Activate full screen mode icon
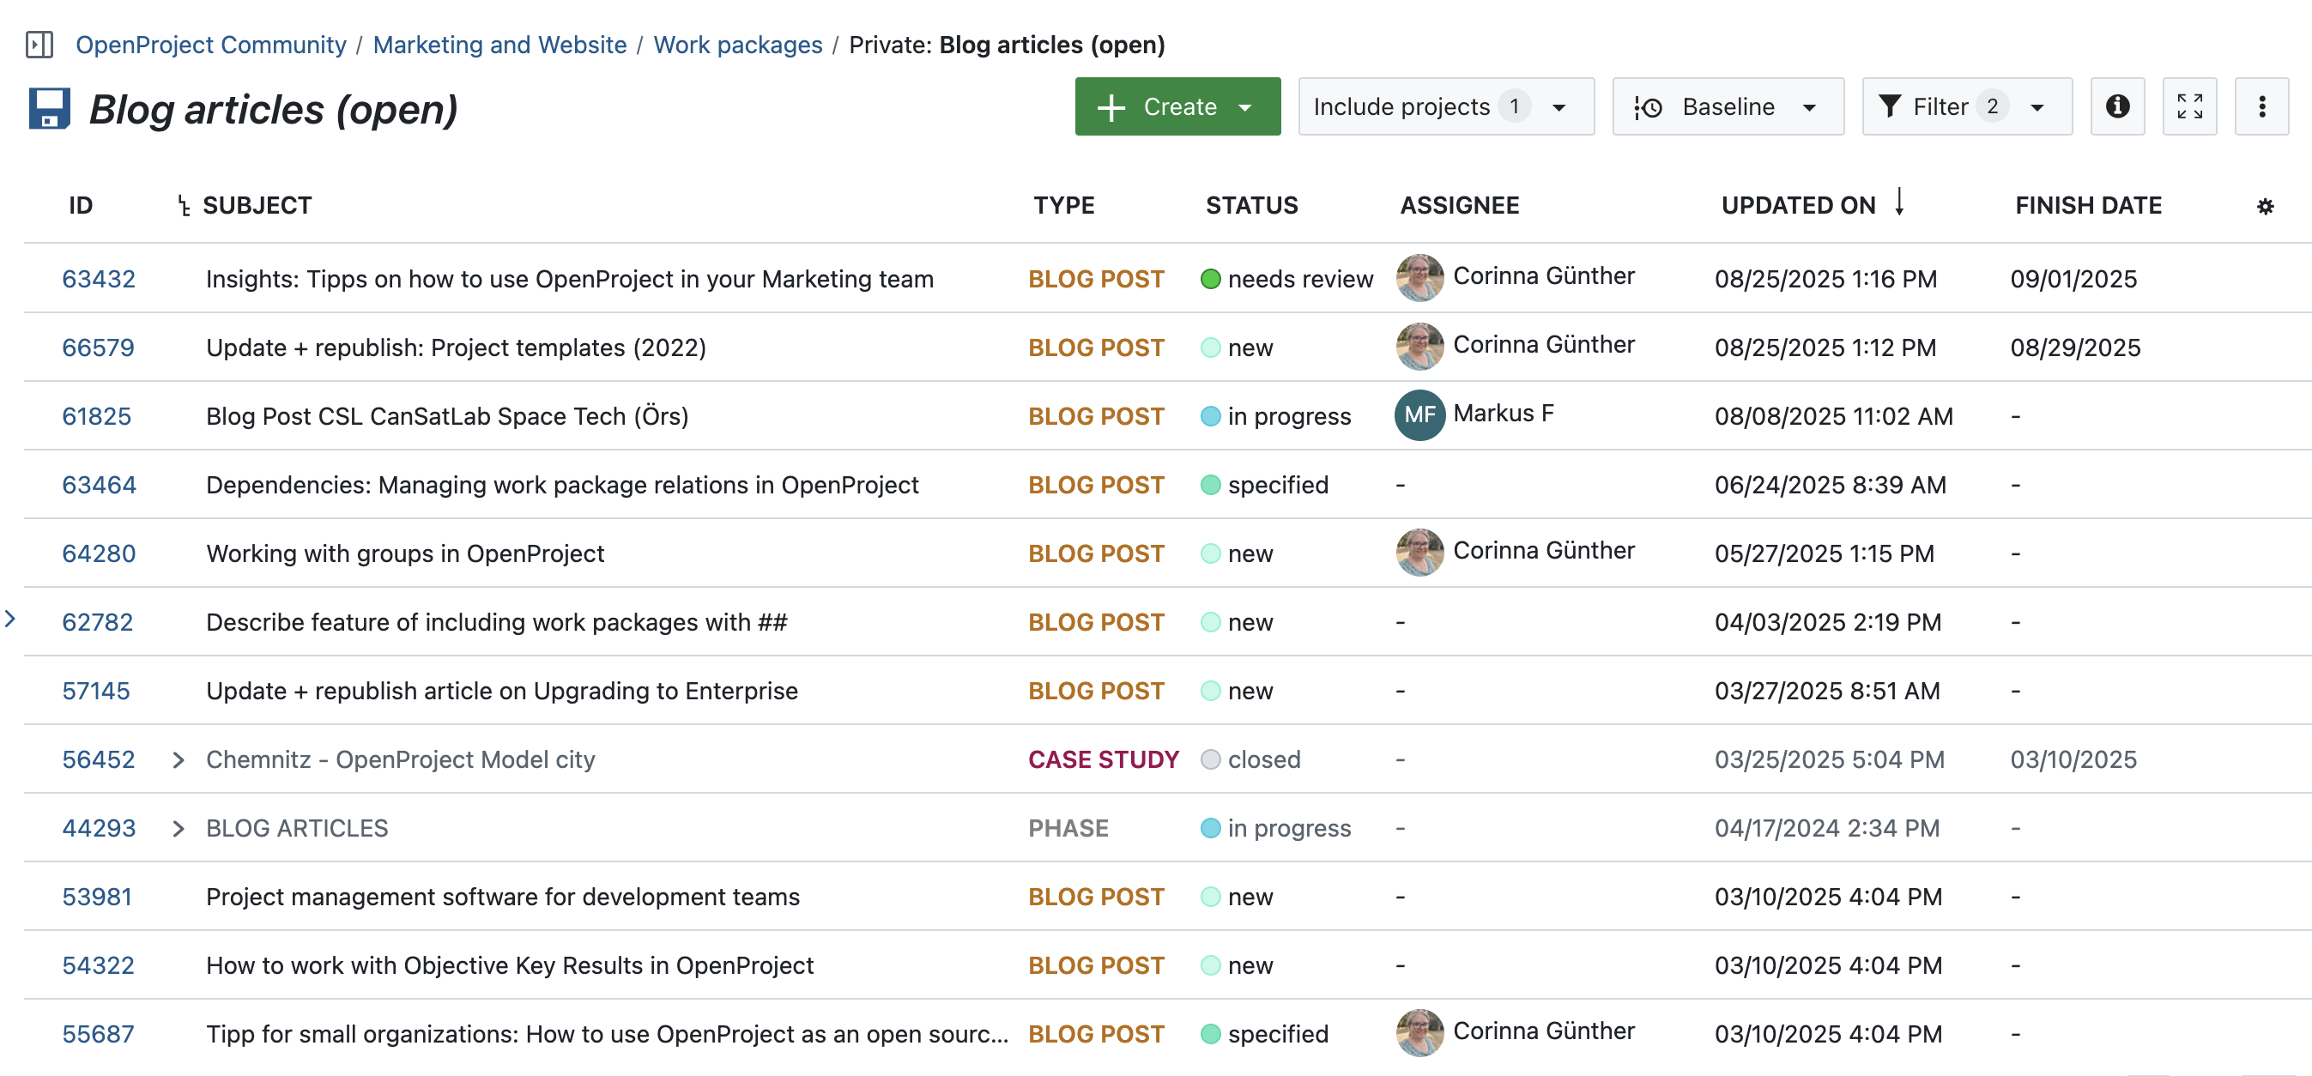This screenshot has width=2312, height=1076. [x=2190, y=106]
